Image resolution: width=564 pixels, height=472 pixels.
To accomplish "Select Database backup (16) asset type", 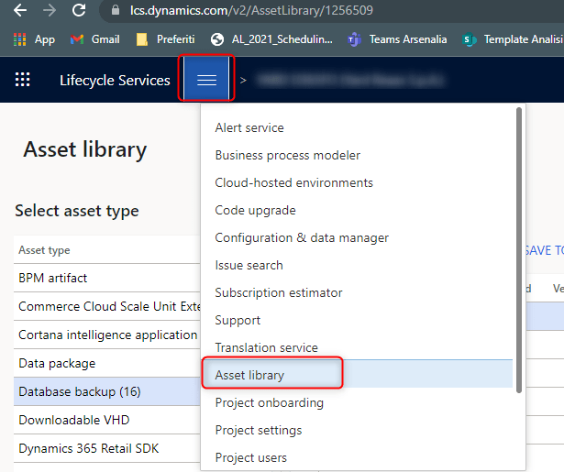I will point(80,391).
